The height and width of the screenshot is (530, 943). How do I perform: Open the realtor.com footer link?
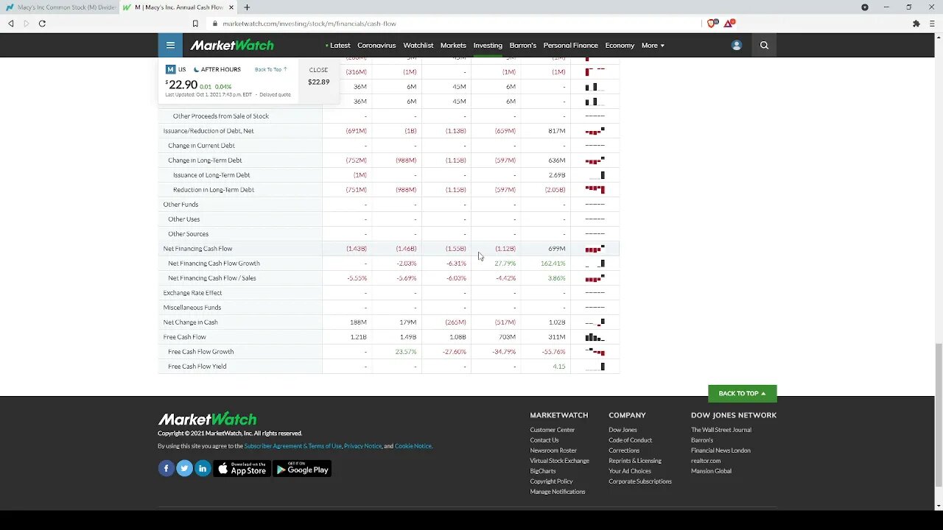[x=706, y=461]
